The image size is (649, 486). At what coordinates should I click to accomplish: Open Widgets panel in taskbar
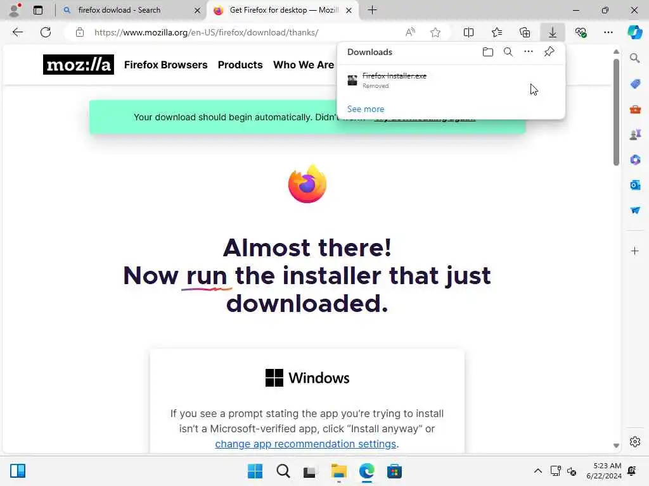(x=18, y=471)
